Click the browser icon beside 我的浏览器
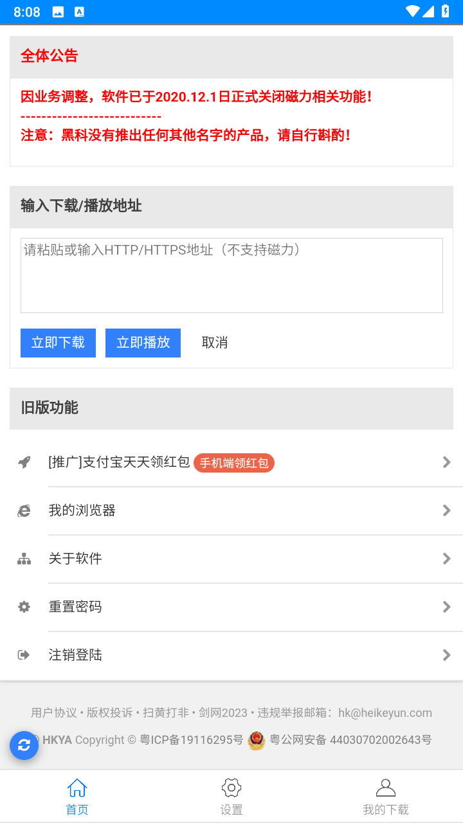The height and width of the screenshot is (823, 463). pyautogui.click(x=24, y=511)
